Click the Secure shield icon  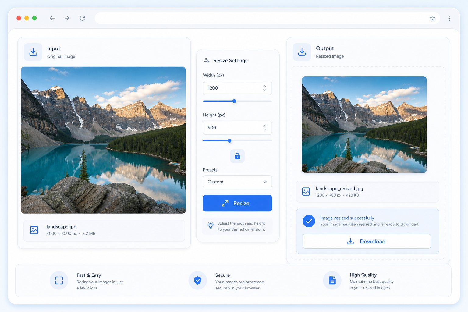[198, 280]
